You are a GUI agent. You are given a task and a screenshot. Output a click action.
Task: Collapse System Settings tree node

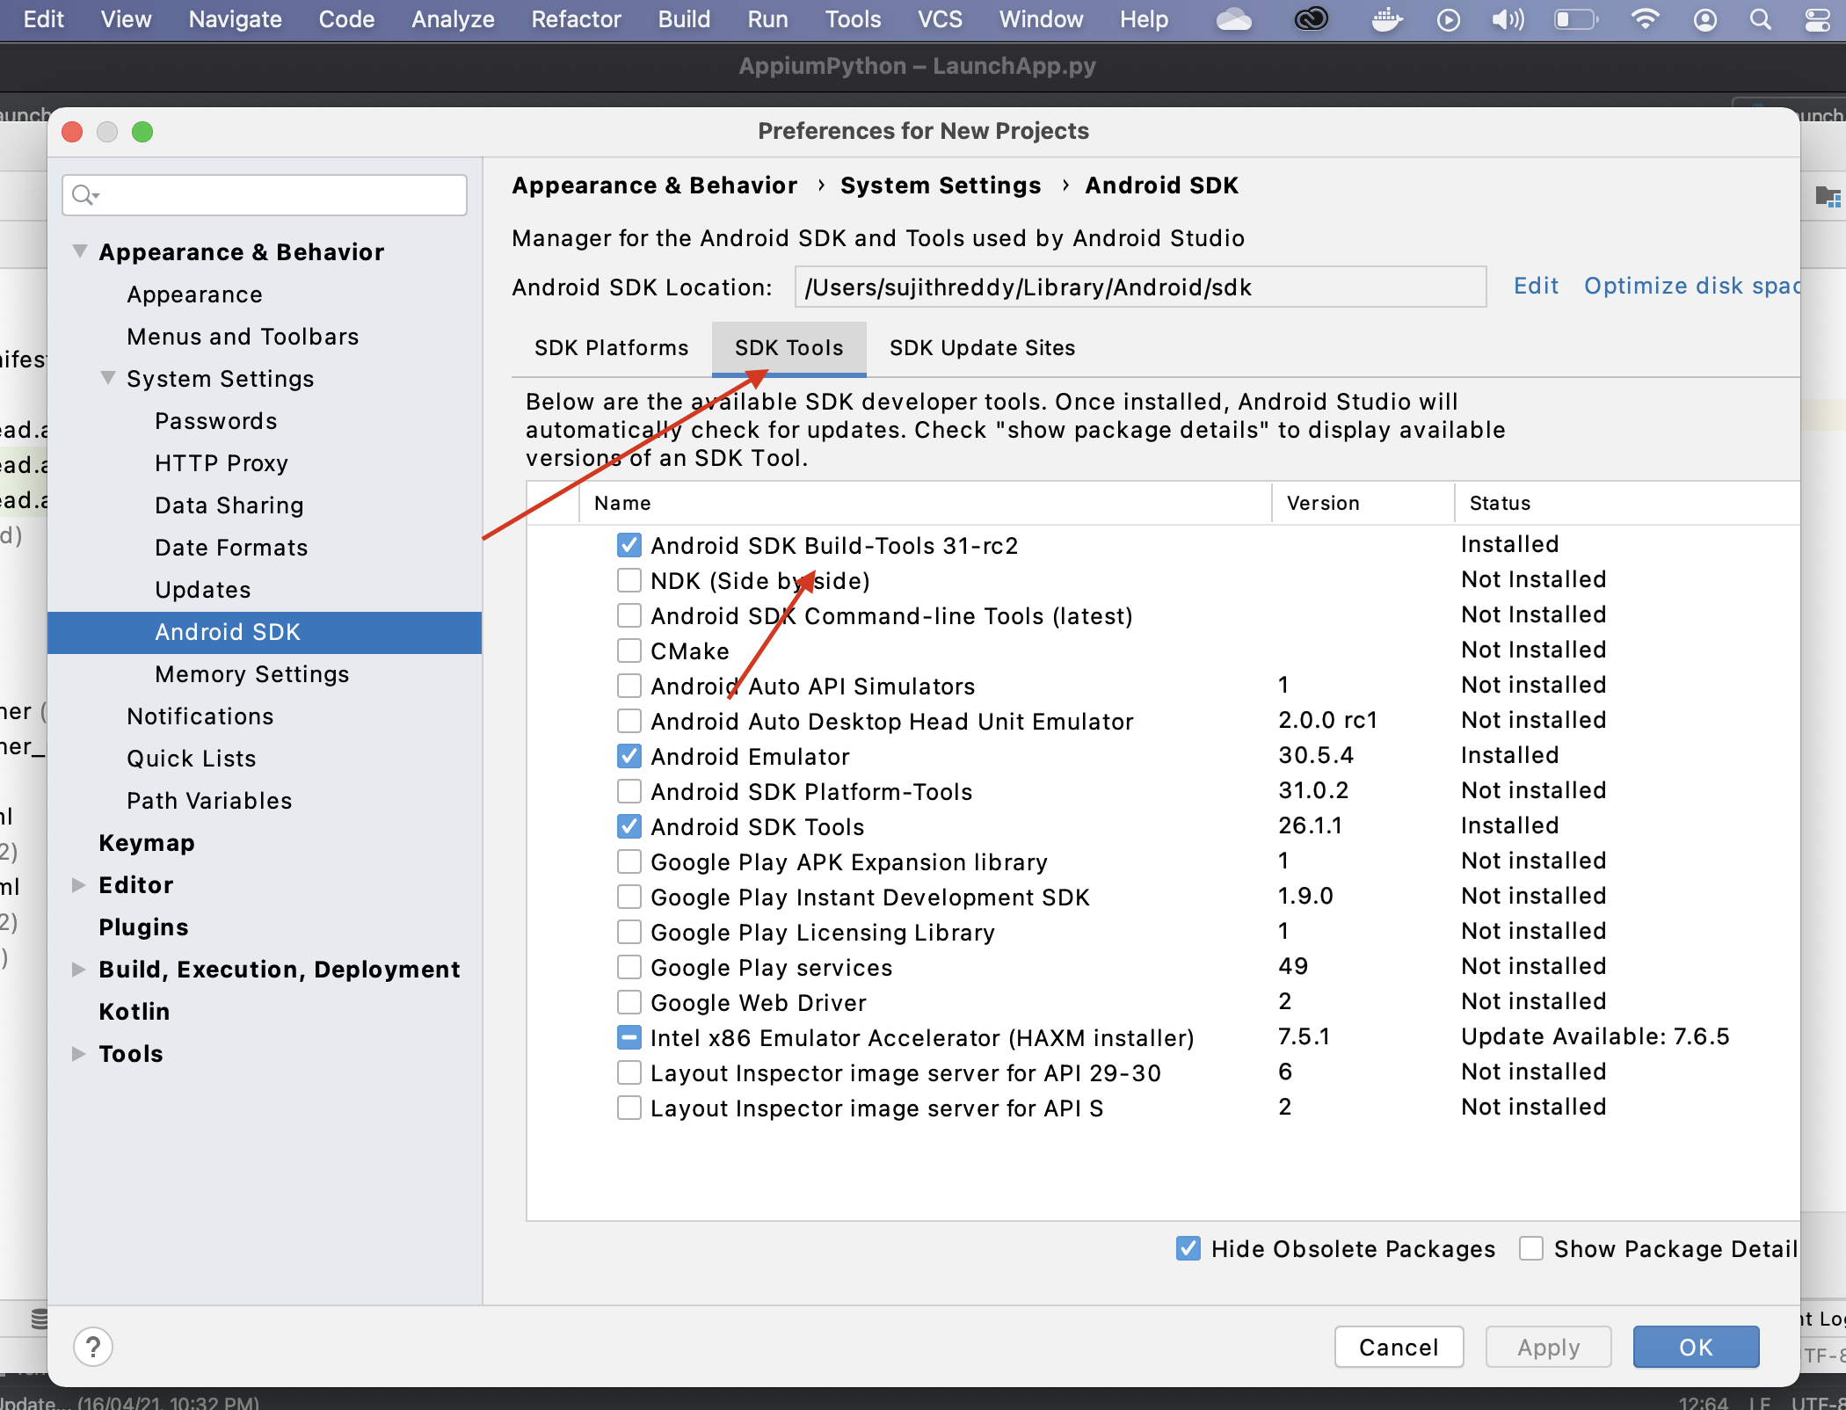pos(108,378)
